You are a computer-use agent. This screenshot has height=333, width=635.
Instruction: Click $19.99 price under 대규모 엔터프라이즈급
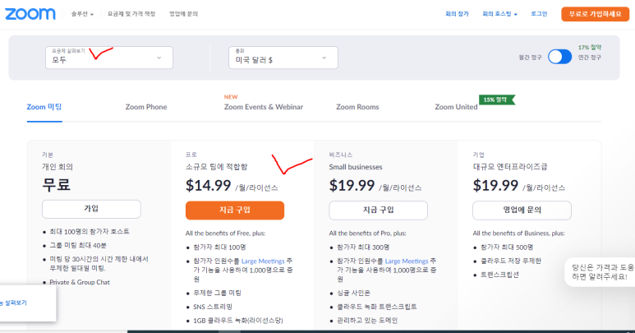click(x=495, y=186)
